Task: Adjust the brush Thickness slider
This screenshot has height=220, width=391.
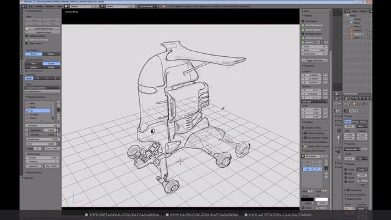Action: click(x=43, y=125)
